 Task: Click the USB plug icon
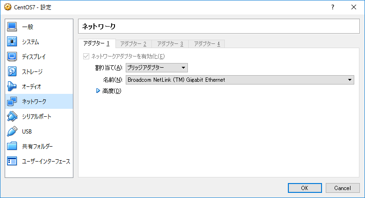(x=12, y=131)
